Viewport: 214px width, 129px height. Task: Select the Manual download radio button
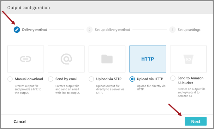(x=10, y=79)
